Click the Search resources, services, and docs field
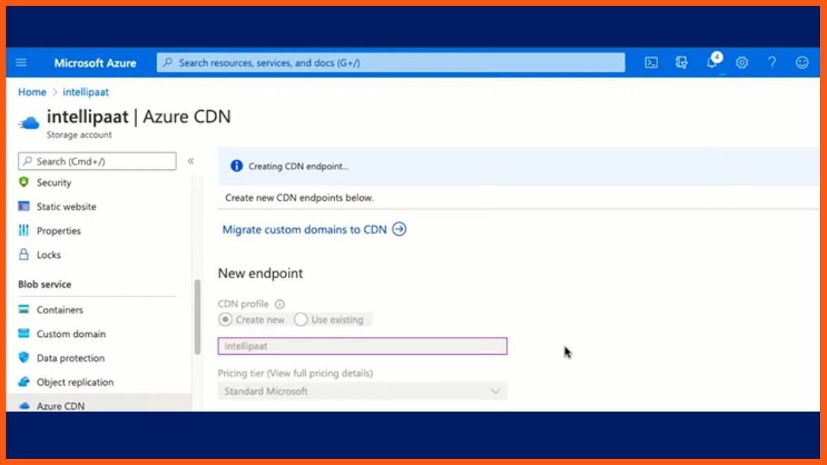 (391, 63)
